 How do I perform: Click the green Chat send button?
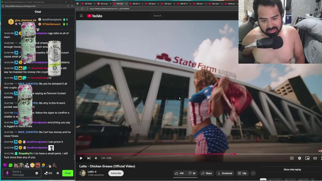click(x=68, y=173)
